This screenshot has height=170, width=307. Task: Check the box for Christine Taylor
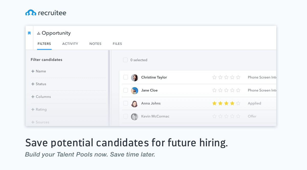[x=126, y=77]
